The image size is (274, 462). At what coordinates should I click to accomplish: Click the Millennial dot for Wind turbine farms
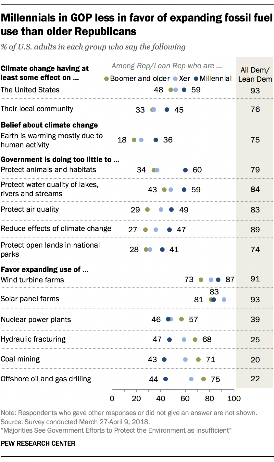pos(218,280)
